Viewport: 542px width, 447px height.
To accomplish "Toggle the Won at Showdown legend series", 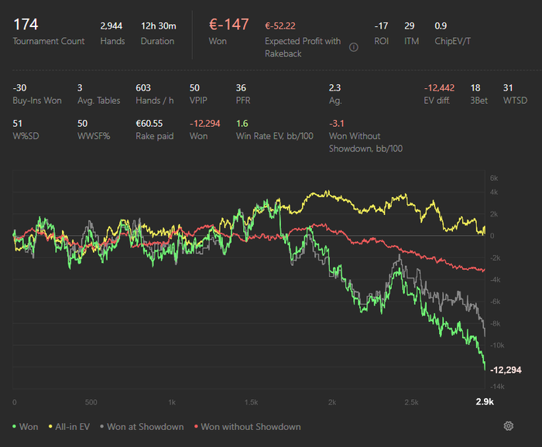I will pos(142,427).
